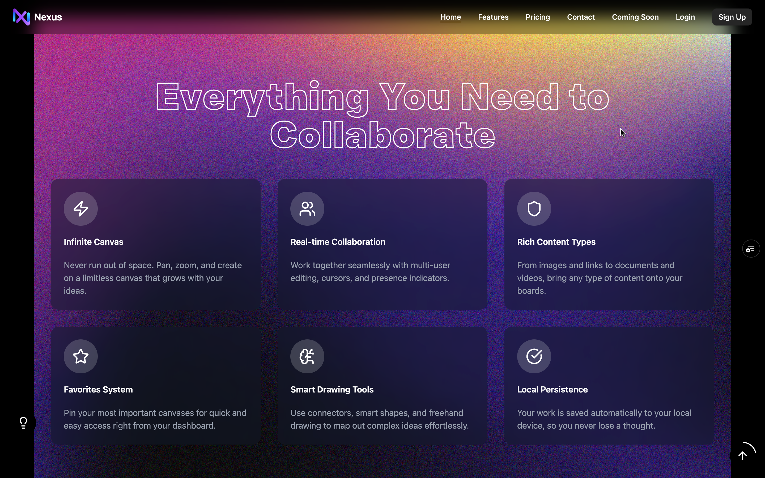Image resolution: width=765 pixels, height=478 pixels.
Task: Open the Features page from navbar
Action: point(493,17)
